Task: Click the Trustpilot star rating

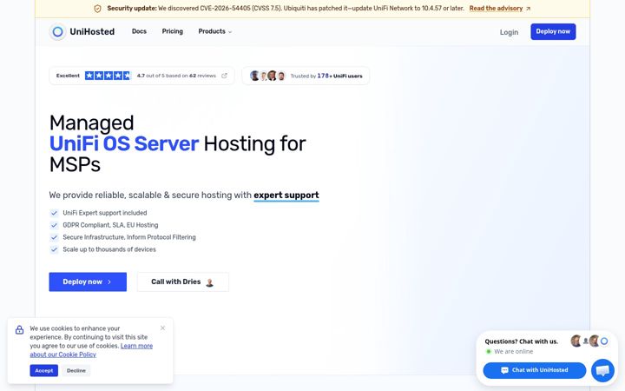Action: tap(108, 76)
